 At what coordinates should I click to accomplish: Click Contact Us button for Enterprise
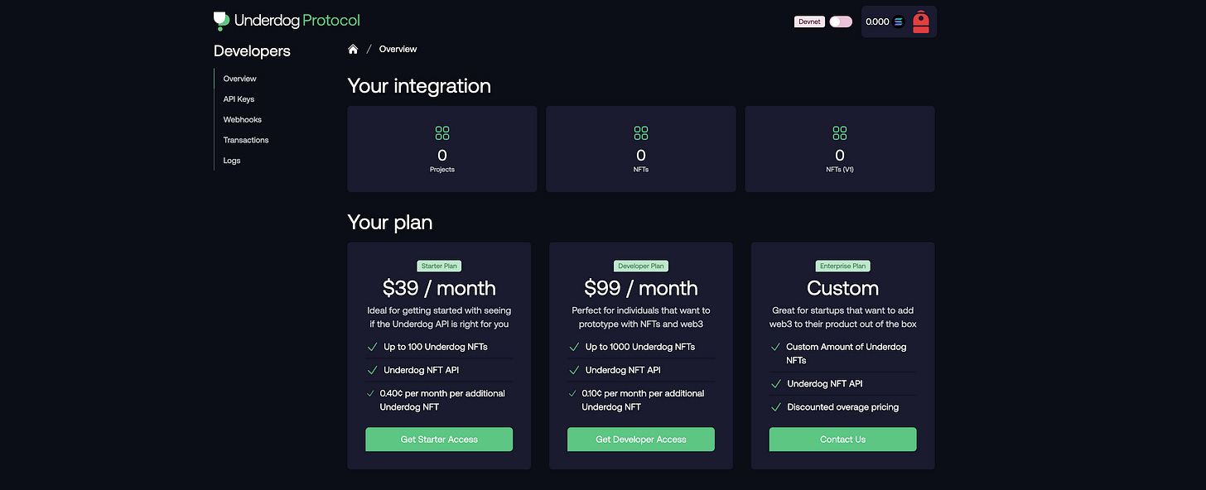pyautogui.click(x=842, y=440)
